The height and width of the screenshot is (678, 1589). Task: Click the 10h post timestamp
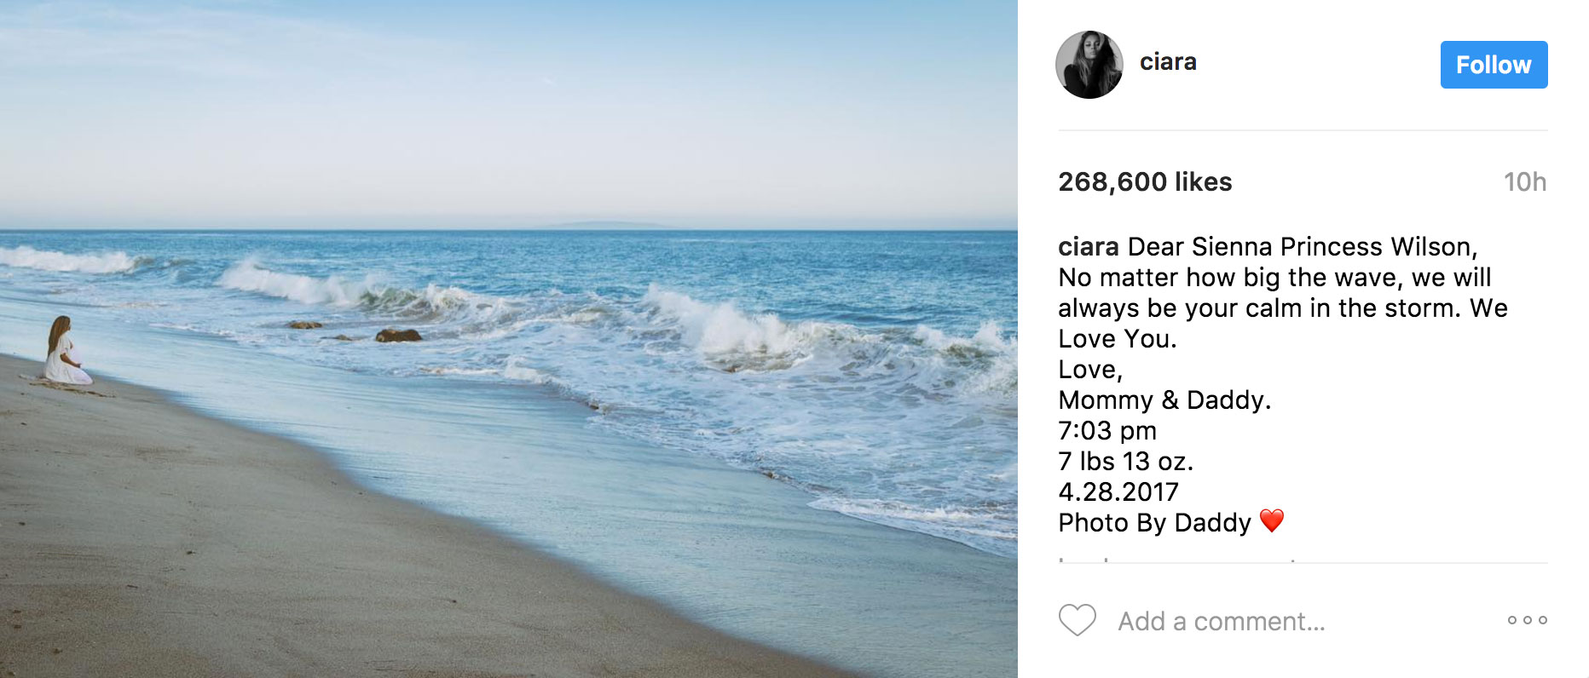click(1524, 181)
